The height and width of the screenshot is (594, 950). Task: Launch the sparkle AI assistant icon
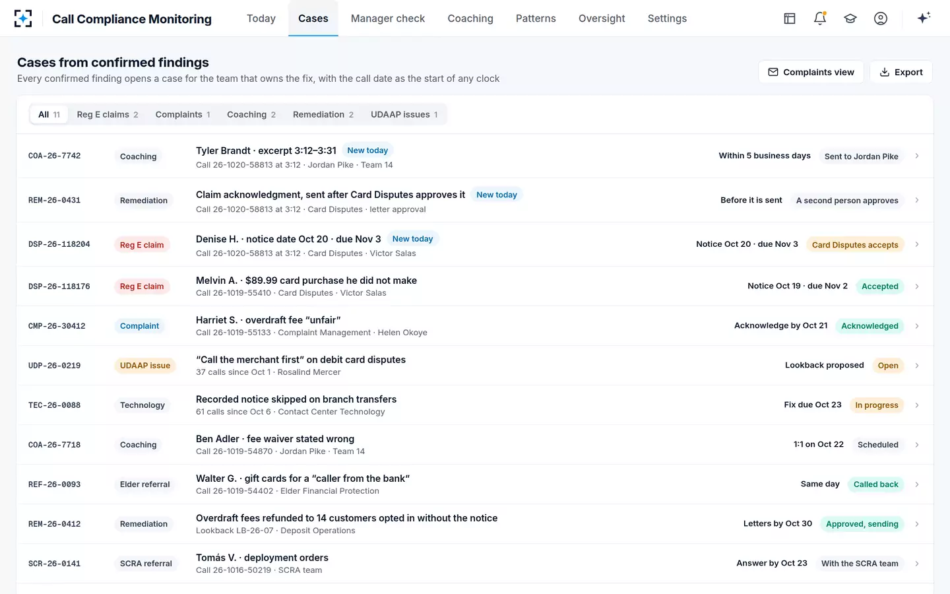coord(924,18)
